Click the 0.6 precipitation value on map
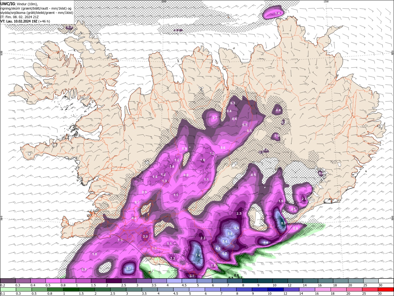 point(223,148)
